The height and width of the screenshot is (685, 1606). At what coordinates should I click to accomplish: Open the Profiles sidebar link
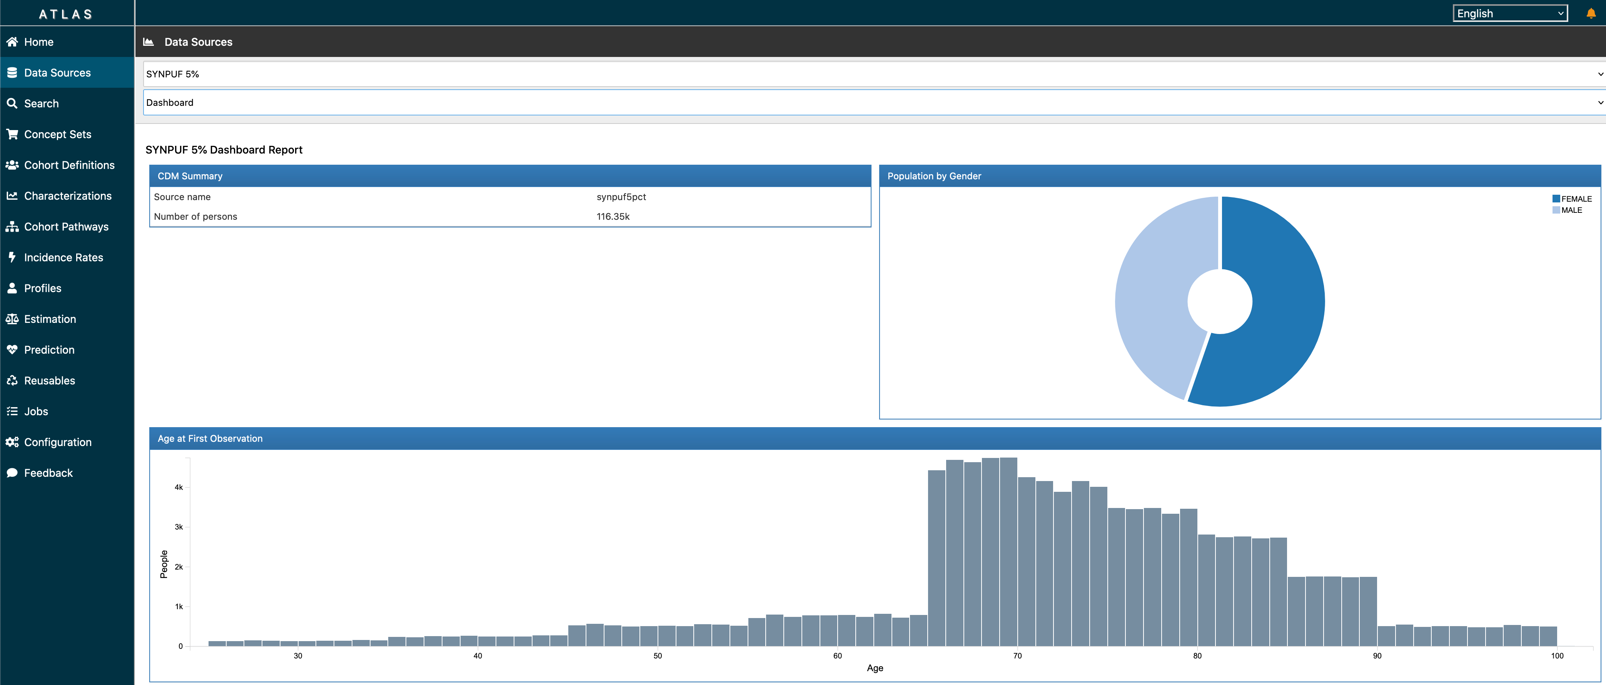[42, 288]
